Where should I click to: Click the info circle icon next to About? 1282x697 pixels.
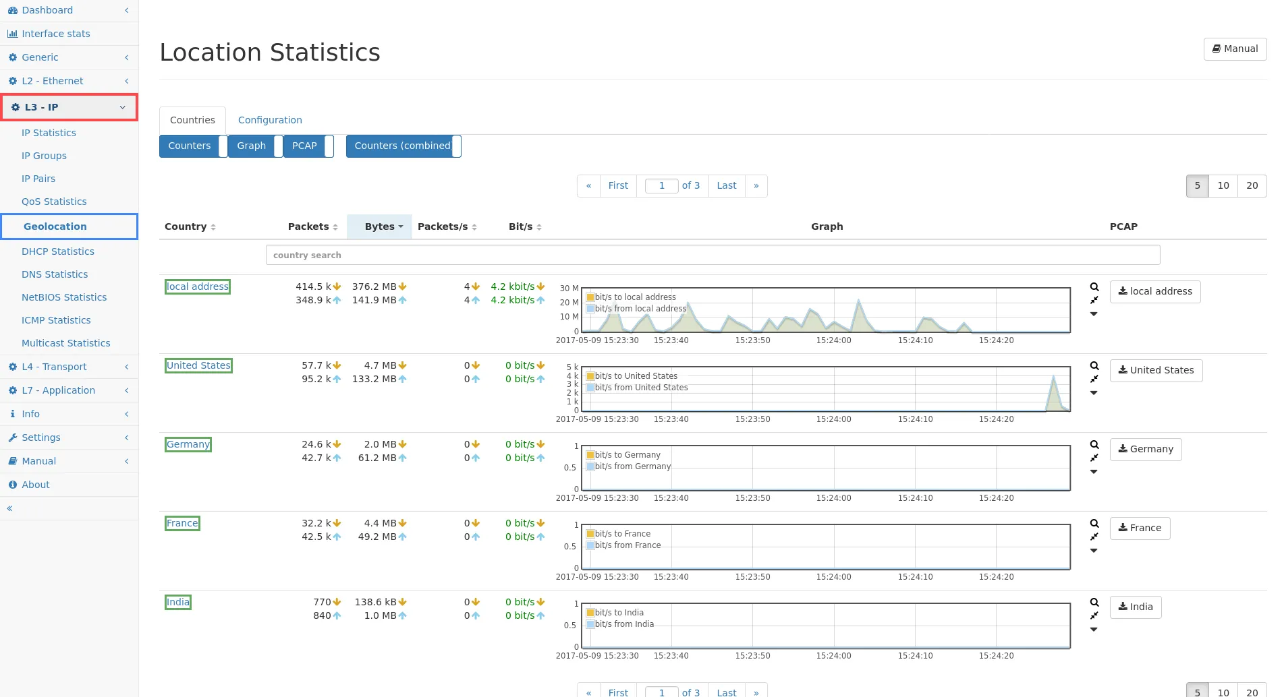click(12, 485)
